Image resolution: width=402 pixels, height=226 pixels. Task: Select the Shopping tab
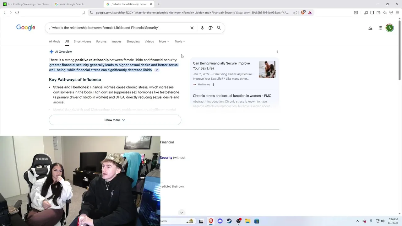coord(133,41)
